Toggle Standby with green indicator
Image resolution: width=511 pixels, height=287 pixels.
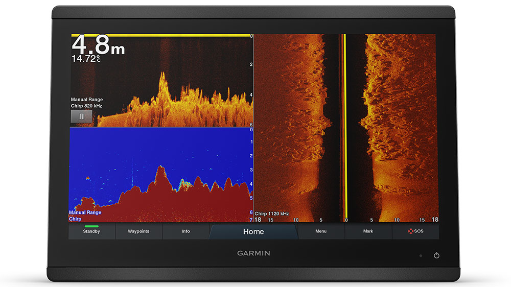91,231
